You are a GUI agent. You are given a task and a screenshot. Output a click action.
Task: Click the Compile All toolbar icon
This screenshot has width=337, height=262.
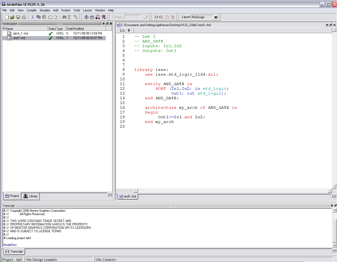tap(92, 17)
